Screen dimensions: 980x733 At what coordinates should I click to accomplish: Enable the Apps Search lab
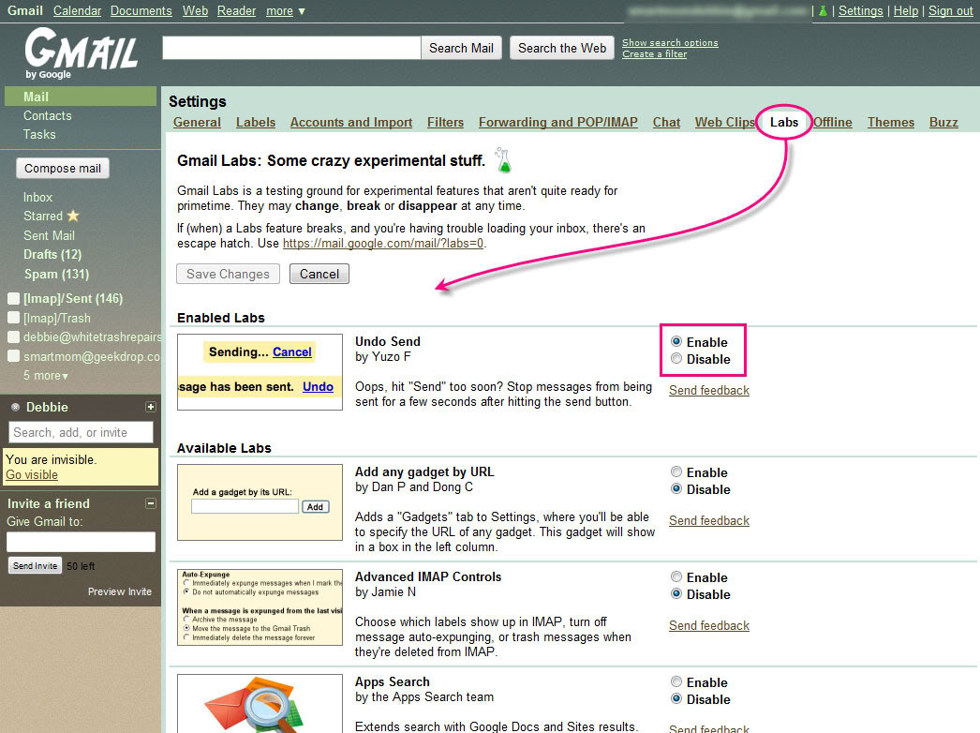click(x=676, y=681)
